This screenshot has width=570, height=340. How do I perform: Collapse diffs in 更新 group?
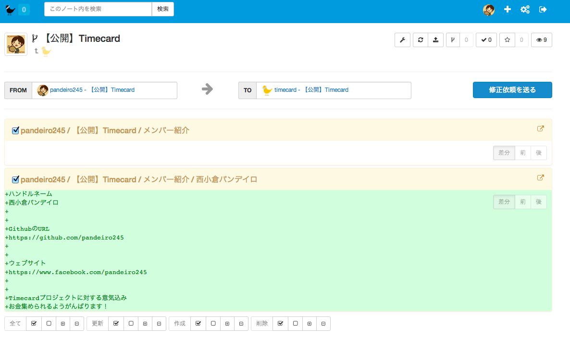click(x=159, y=324)
